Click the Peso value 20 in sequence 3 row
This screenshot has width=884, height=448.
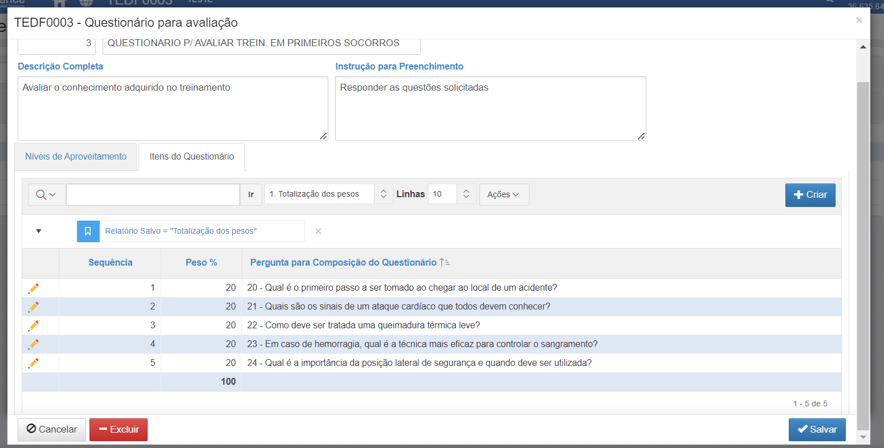tap(230, 325)
